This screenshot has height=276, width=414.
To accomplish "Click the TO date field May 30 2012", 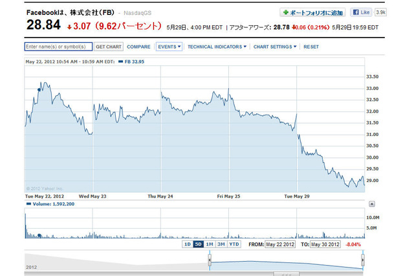I will 325,244.
